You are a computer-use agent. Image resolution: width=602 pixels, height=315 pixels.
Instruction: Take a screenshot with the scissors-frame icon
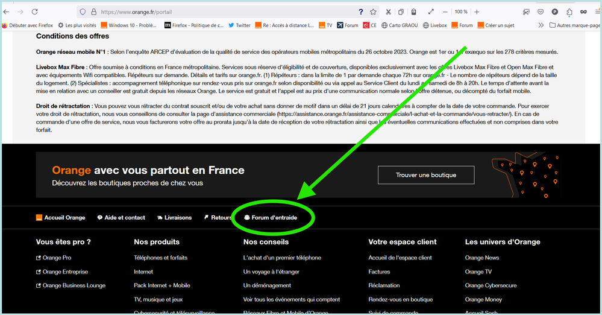click(x=526, y=12)
